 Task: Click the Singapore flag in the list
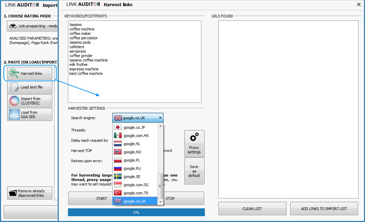(118, 184)
